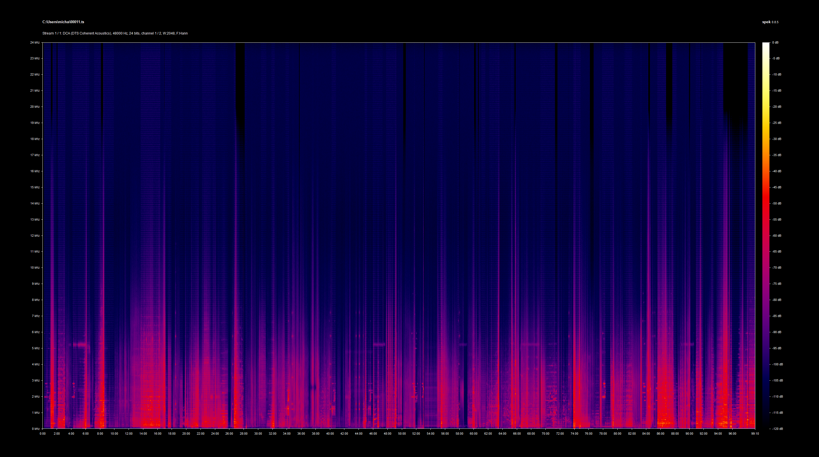
Task: Click the white top of the dB color scale
Action: (x=766, y=44)
